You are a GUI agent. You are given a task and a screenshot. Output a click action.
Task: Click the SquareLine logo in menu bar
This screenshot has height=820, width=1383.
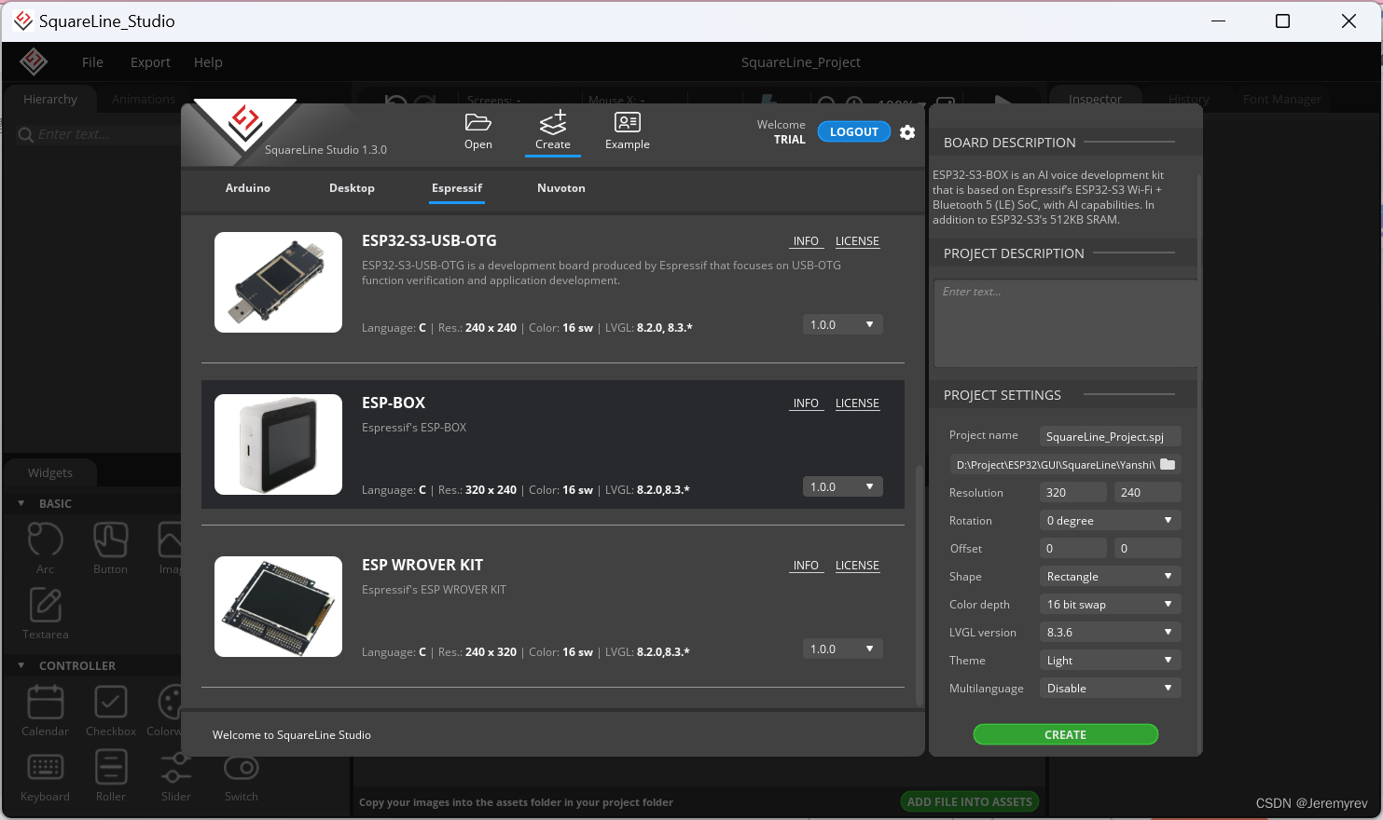pos(34,61)
